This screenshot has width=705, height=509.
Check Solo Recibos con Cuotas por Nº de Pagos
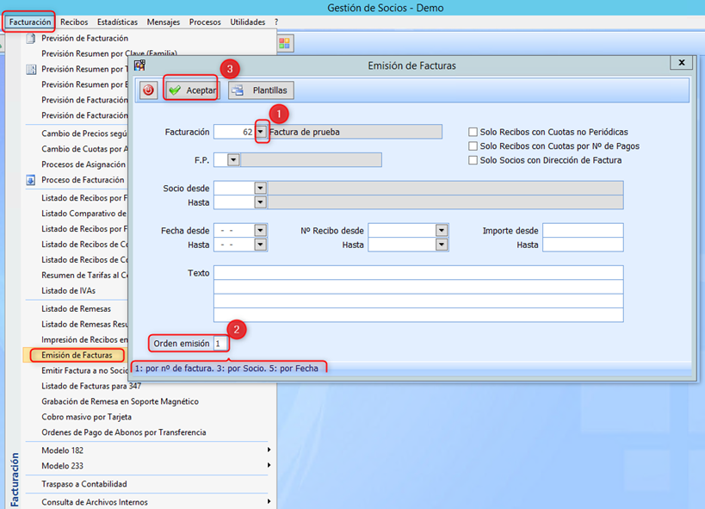pos(473,146)
